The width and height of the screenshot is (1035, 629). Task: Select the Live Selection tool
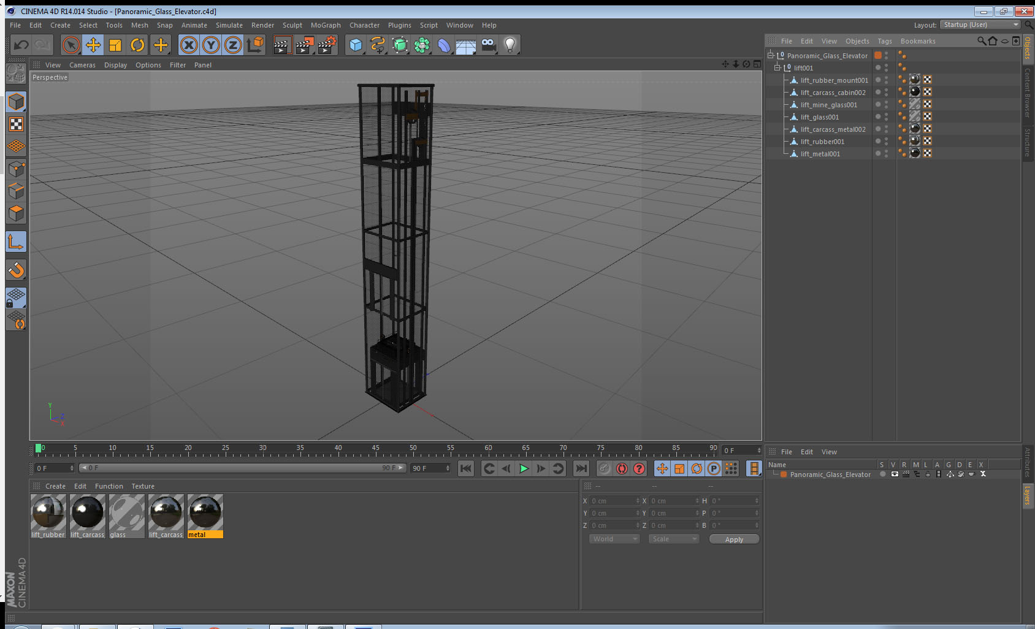click(x=71, y=45)
